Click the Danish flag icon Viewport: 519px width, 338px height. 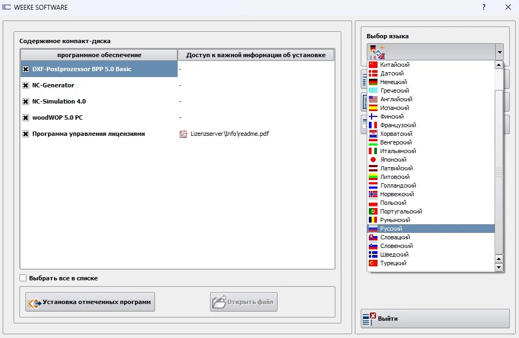tap(373, 73)
